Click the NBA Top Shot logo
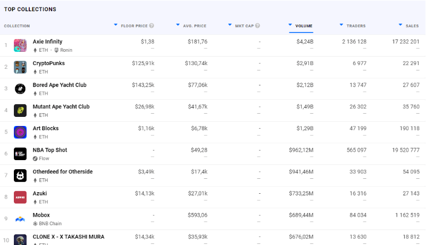The width and height of the screenshot is (426, 245). pos(20,154)
